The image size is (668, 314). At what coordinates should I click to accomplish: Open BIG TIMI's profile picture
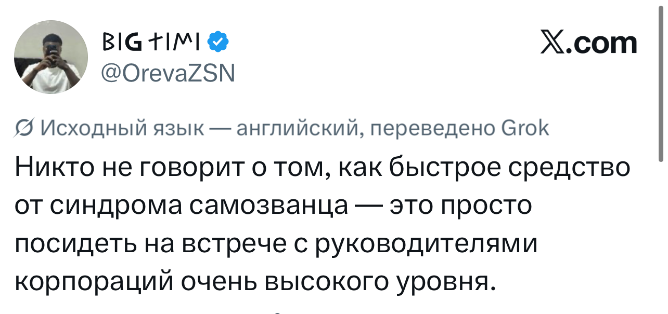[x=50, y=58]
